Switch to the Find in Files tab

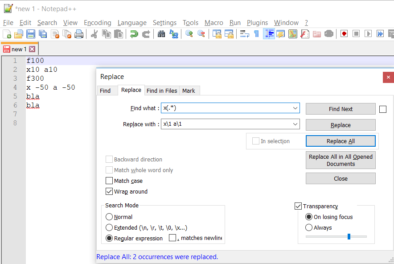[x=162, y=91]
